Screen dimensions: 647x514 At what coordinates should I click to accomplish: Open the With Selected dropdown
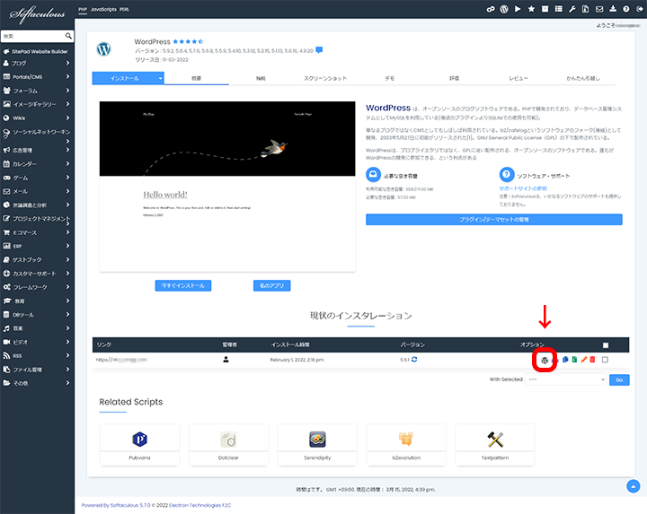[x=566, y=379]
